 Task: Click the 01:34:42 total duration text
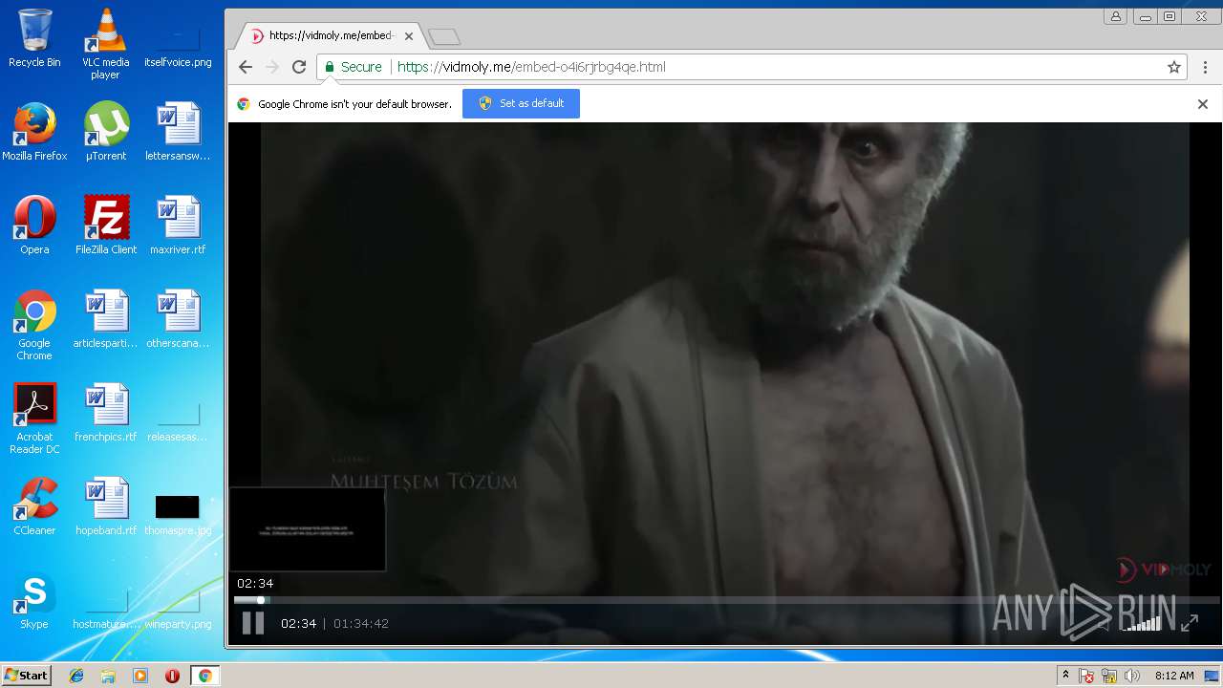pyautogui.click(x=361, y=623)
